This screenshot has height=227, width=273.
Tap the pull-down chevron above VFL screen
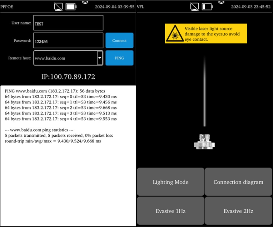[x=221, y=2]
